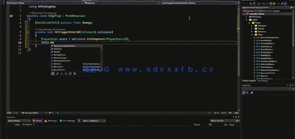The width and height of the screenshot is (295, 139).
Task: Click the SerializeField attribute on line 5
Action: pyautogui.click(x=47, y=23)
